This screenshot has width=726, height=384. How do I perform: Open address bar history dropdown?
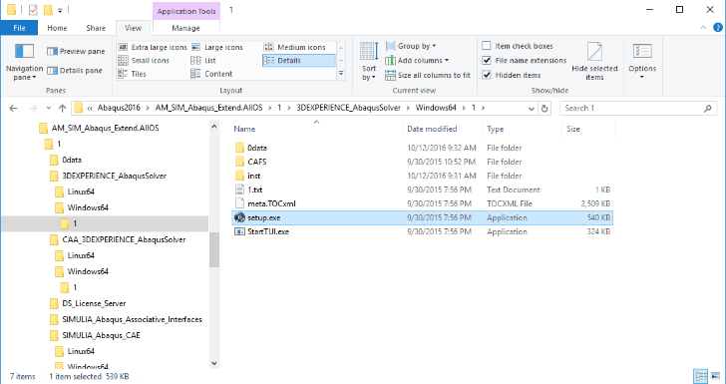532,109
